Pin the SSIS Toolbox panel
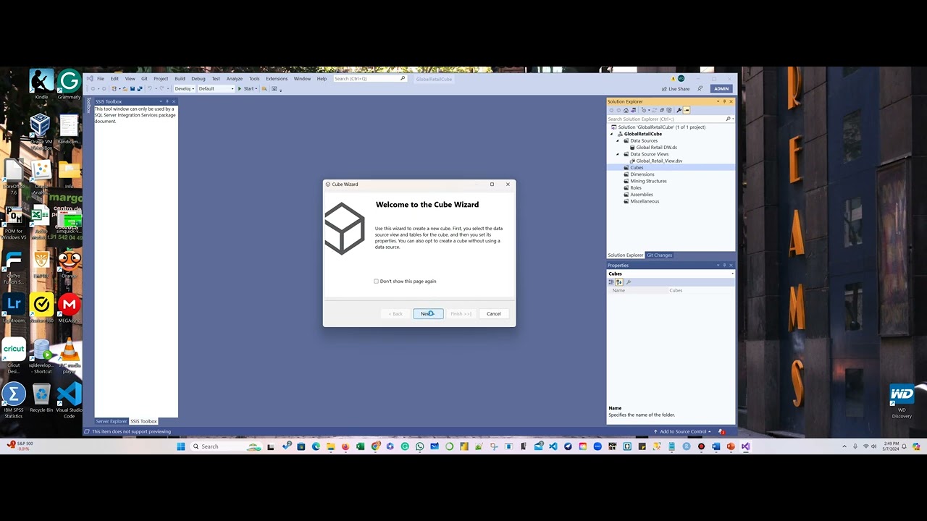The width and height of the screenshot is (927, 521). [x=167, y=101]
